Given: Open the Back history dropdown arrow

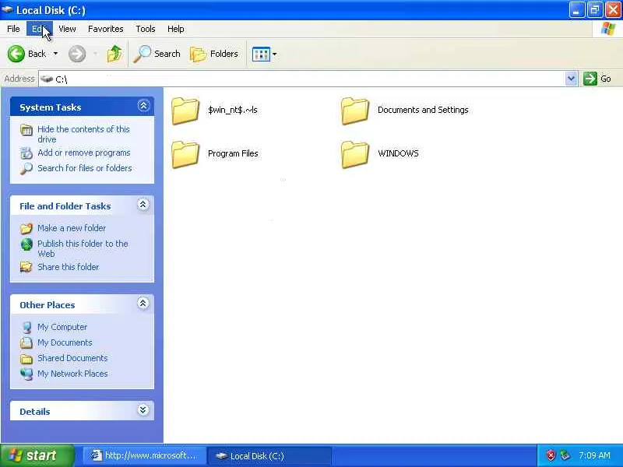Looking at the screenshot, I should coord(55,53).
